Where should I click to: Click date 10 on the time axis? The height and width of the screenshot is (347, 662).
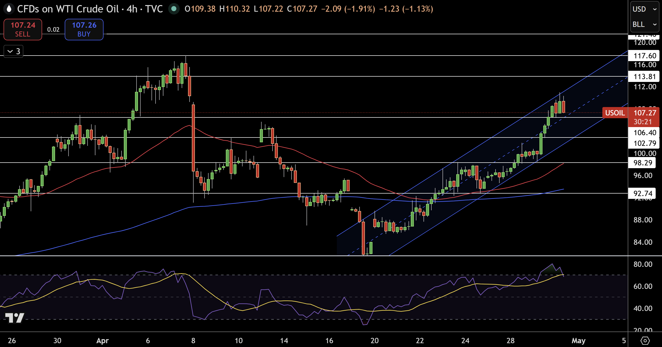239,341
